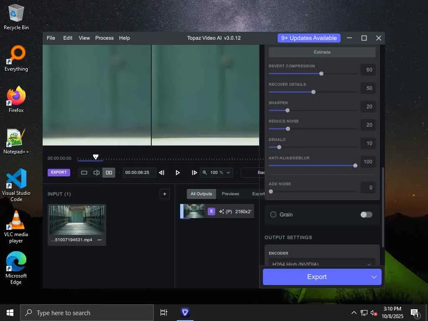
Task: Click settings panel vertical scrollbar
Action: click(383, 207)
